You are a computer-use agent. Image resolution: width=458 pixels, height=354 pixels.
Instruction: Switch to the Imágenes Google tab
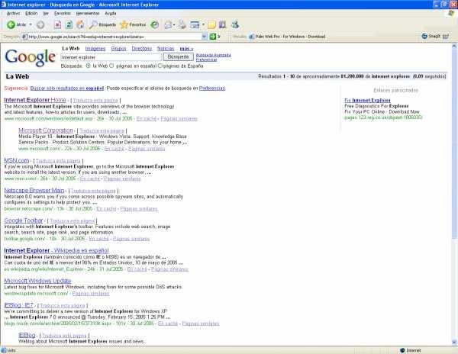point(95,49)
